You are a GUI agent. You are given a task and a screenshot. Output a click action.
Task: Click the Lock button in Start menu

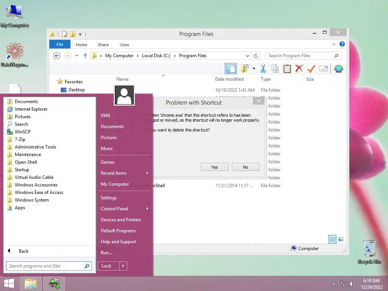[x=108, y=266]
